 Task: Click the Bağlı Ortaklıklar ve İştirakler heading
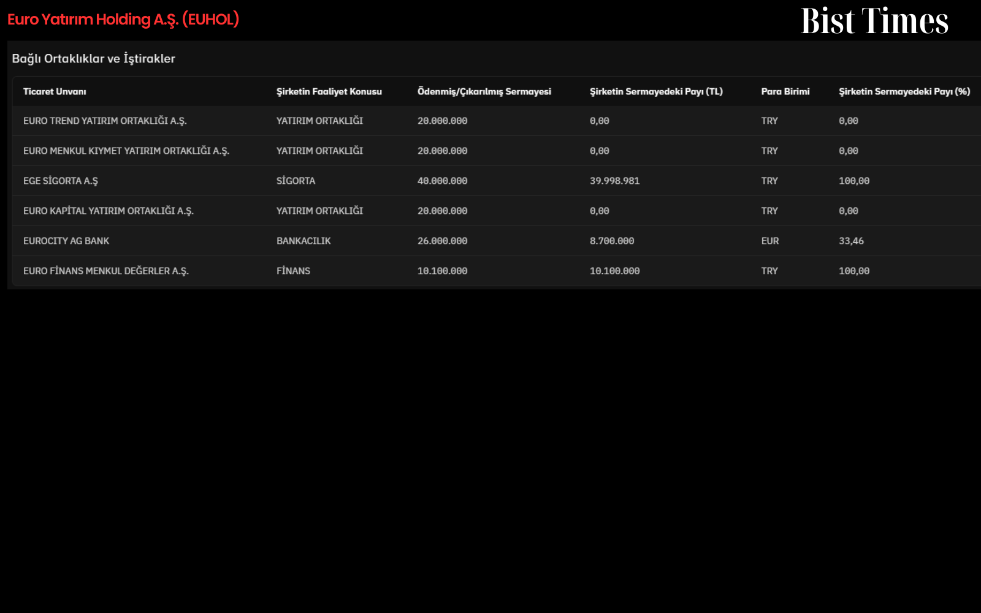coord(94,59)
